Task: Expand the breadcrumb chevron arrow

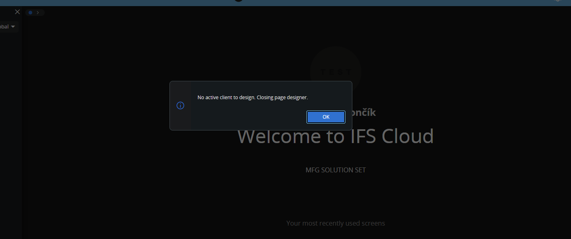Action: [x=38, y=13]
